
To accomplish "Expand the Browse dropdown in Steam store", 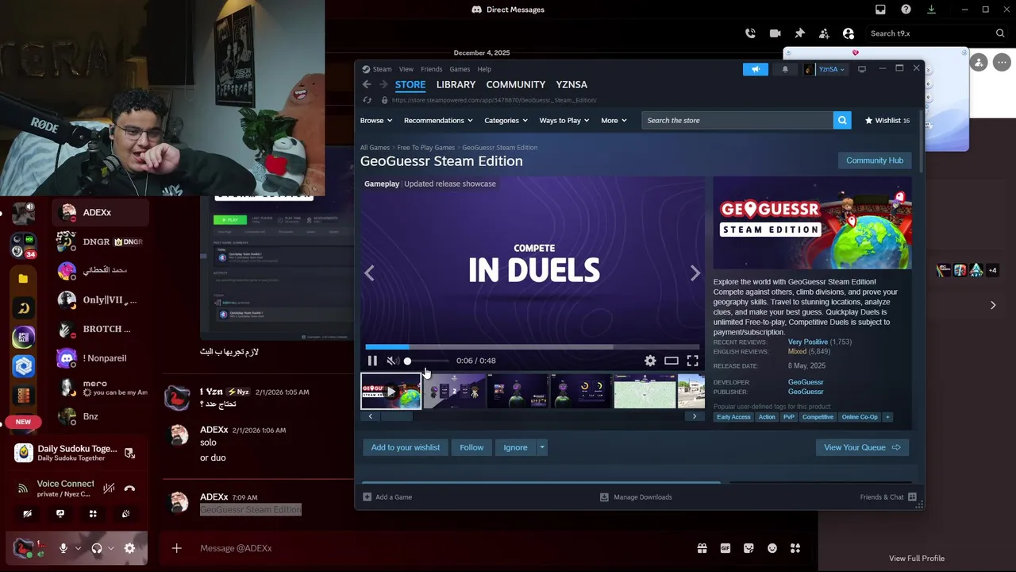I will (376, 120).
